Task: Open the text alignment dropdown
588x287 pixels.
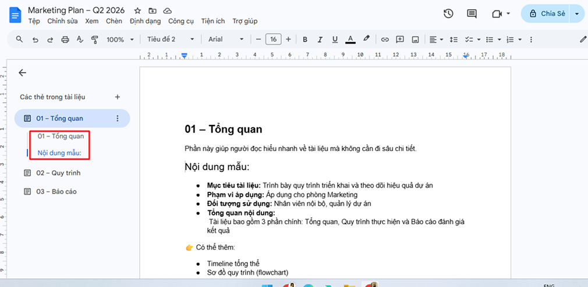Action: pos(437,40)
